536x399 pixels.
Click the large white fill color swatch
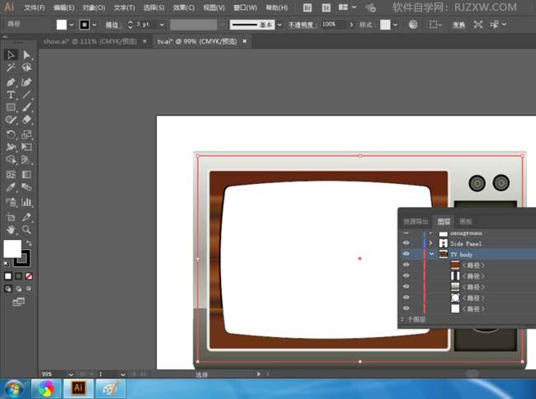click(12, 248)
